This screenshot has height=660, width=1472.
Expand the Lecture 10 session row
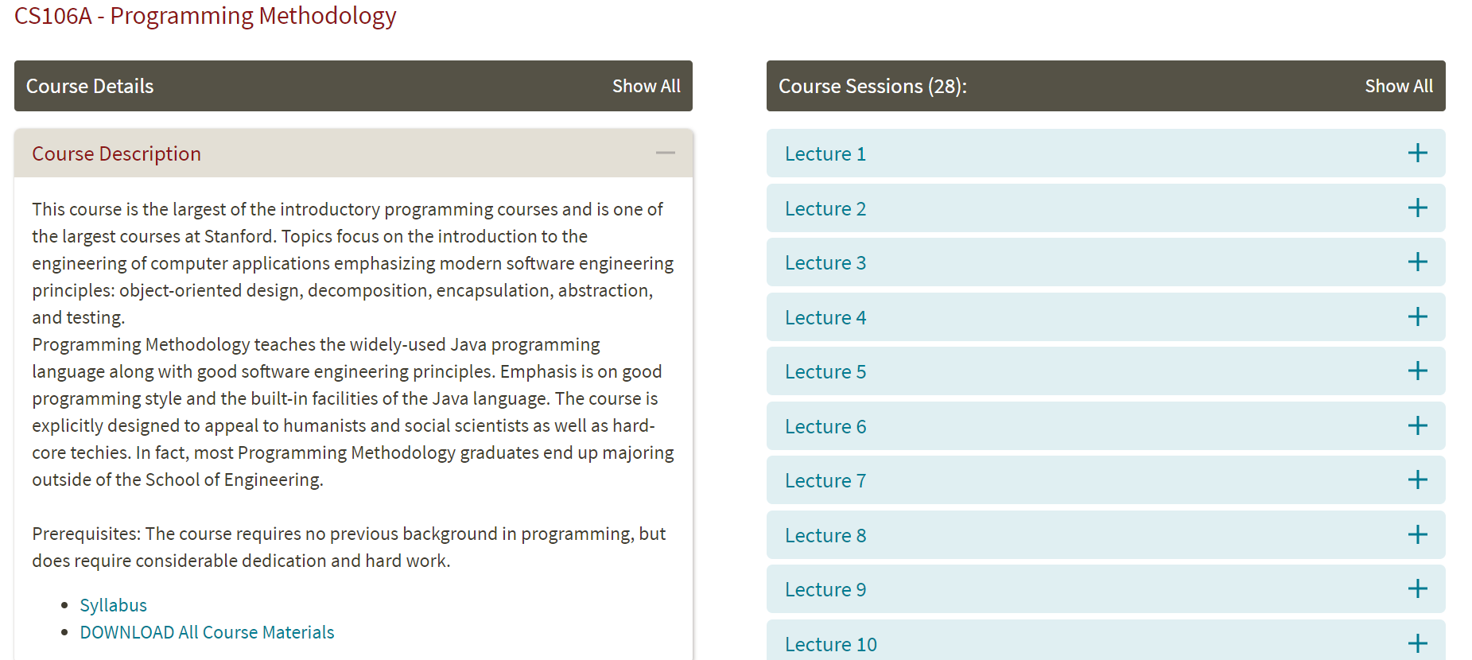pos(1417,643)
